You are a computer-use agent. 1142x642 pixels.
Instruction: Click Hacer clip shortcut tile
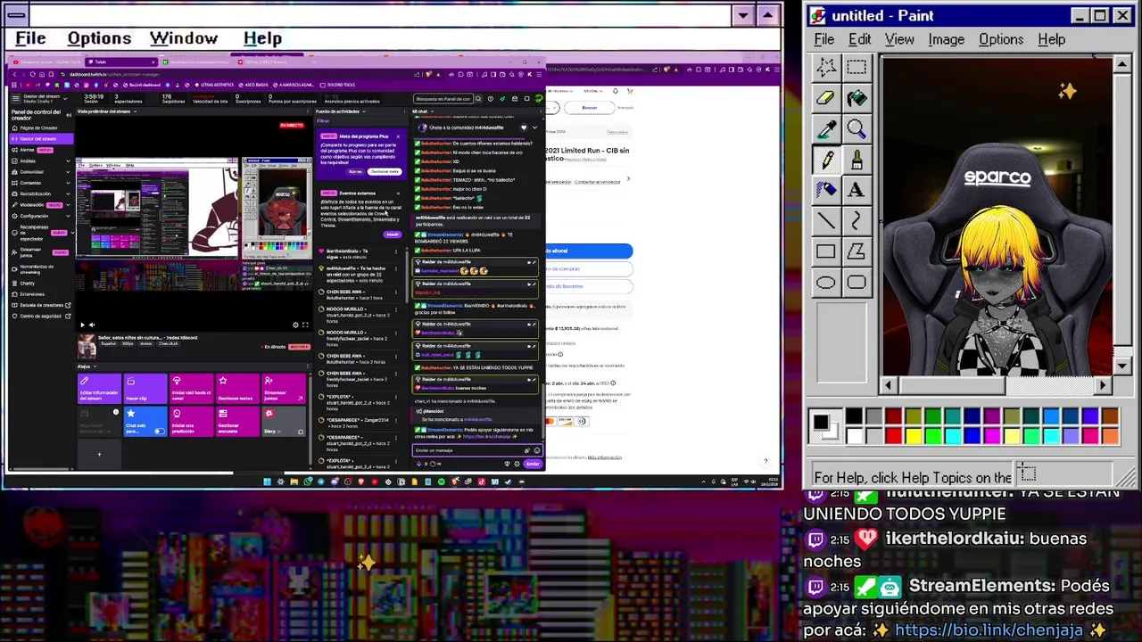tap(145, 389)
